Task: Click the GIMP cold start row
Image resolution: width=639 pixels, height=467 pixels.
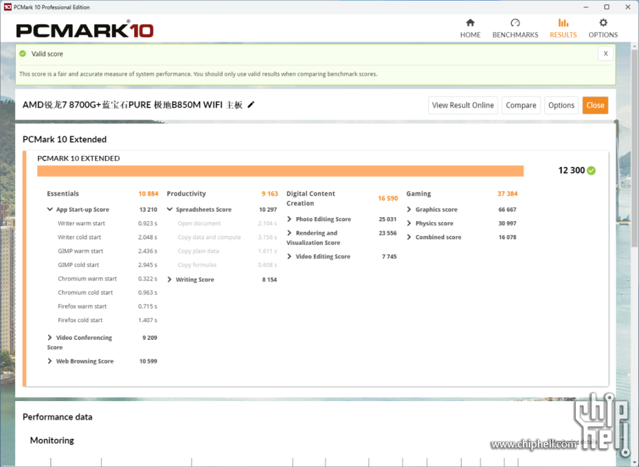Action: coord(107,265)
